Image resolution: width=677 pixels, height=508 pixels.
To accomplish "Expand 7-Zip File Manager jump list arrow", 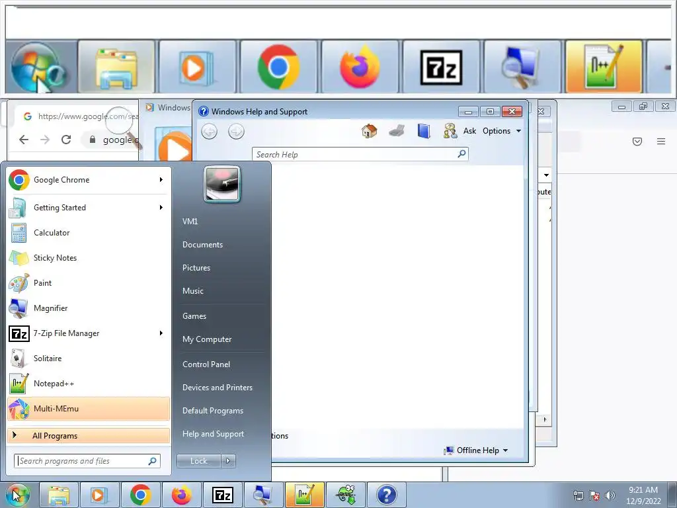I will pyautogui.click(x=161, y=333).
